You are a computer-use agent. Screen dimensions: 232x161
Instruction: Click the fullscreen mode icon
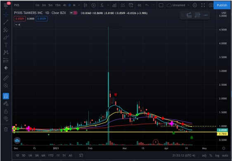203,5
